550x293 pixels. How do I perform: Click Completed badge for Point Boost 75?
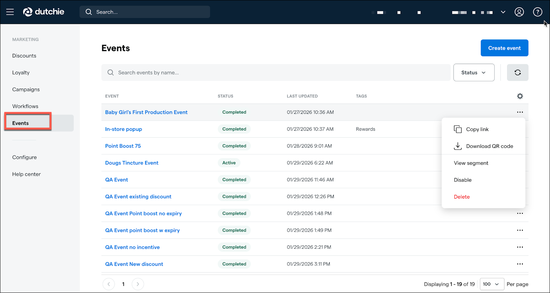(x=234, y=146)
